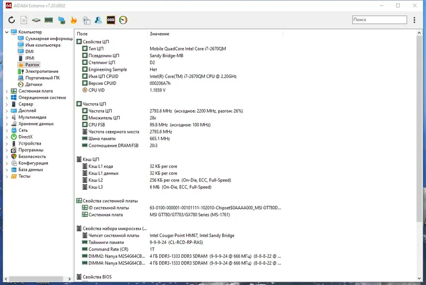
Task: Select the Соотношение DRAM:FSB row
Action: (x=178, y=145)
